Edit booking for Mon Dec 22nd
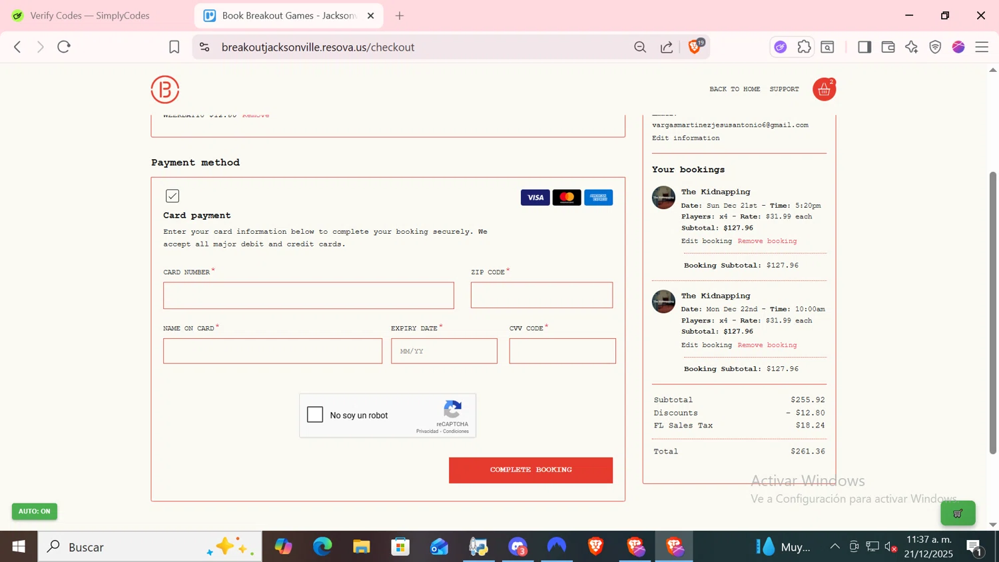The image size is (999, 562). (x=707, y=345)
